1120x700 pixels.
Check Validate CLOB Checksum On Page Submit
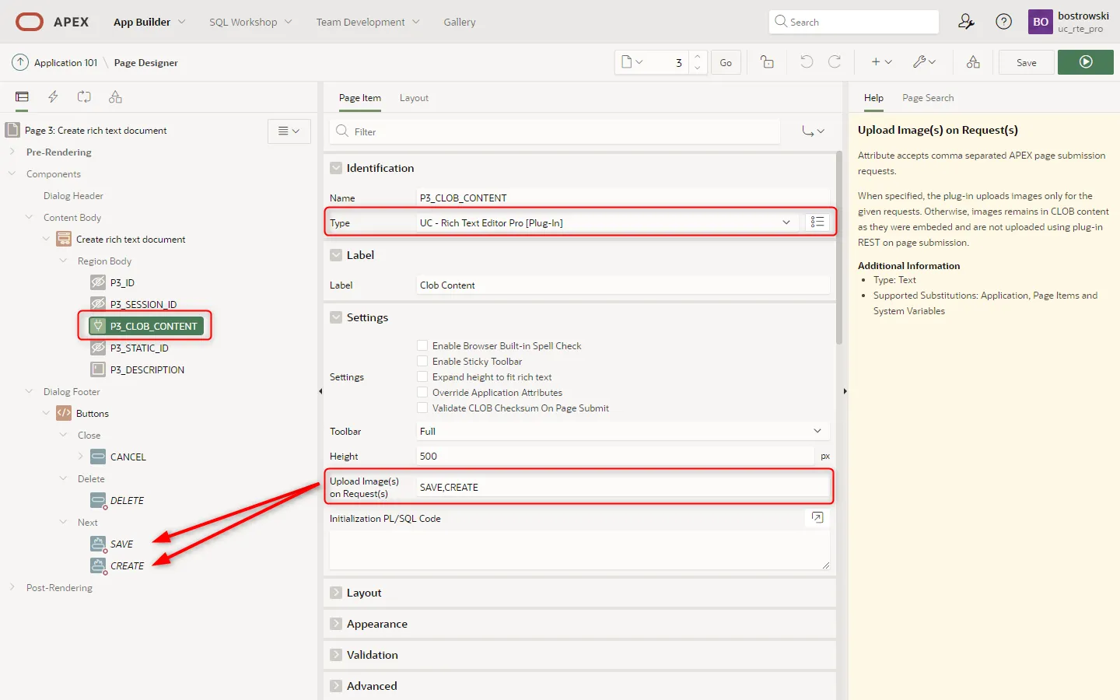coord(422,408)
